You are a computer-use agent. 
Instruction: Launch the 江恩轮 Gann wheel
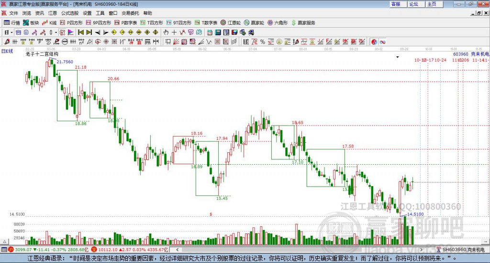point(231,23)
